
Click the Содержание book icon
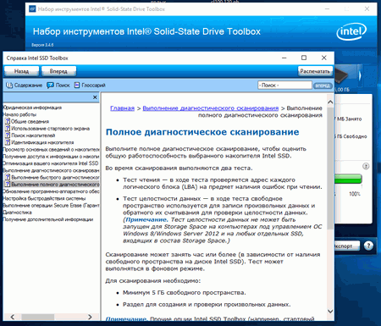pyautogui.click(x=9, y=86)
